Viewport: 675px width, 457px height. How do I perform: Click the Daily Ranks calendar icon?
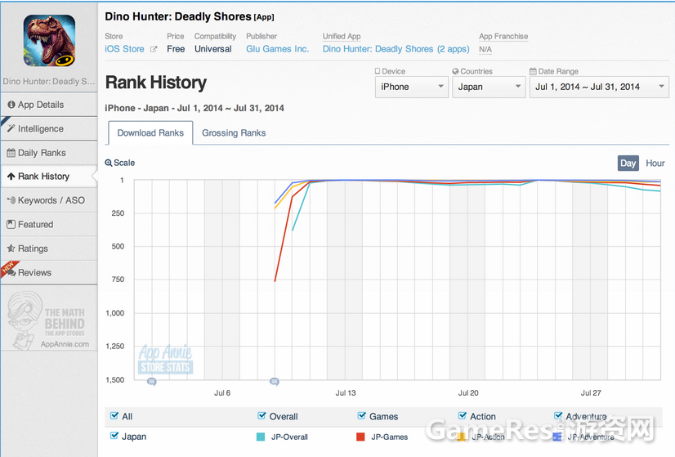(11, 153)
